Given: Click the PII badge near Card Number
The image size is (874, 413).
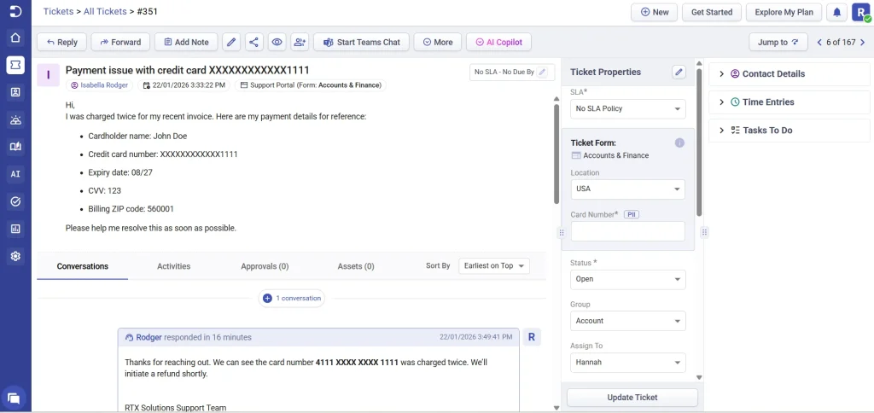Looking at the screenshot, I should click(631, 214).
